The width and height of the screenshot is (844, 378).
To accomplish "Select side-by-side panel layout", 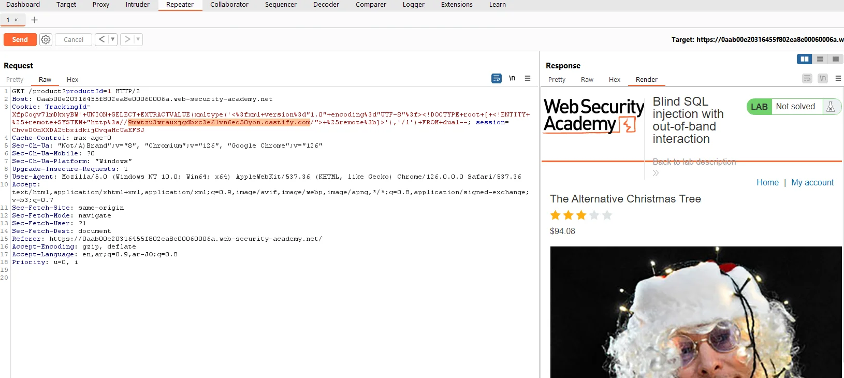I will [805, 59].
